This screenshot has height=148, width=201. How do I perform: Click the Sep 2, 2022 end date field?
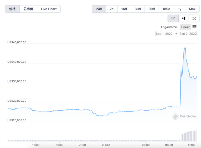188,34
